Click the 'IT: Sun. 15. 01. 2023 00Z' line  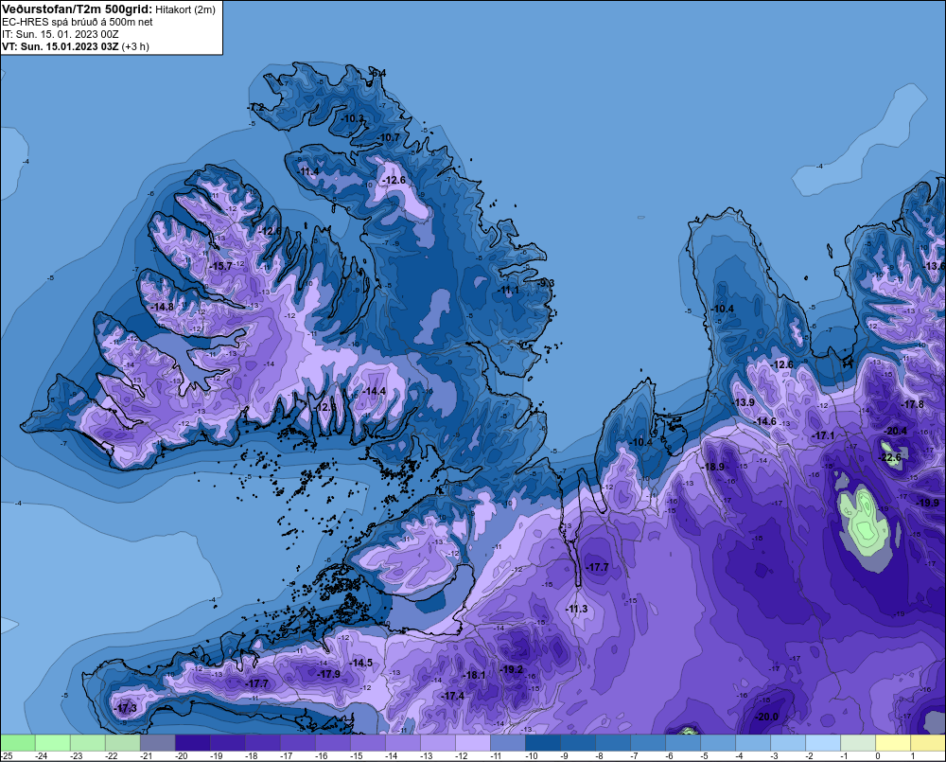59,34
